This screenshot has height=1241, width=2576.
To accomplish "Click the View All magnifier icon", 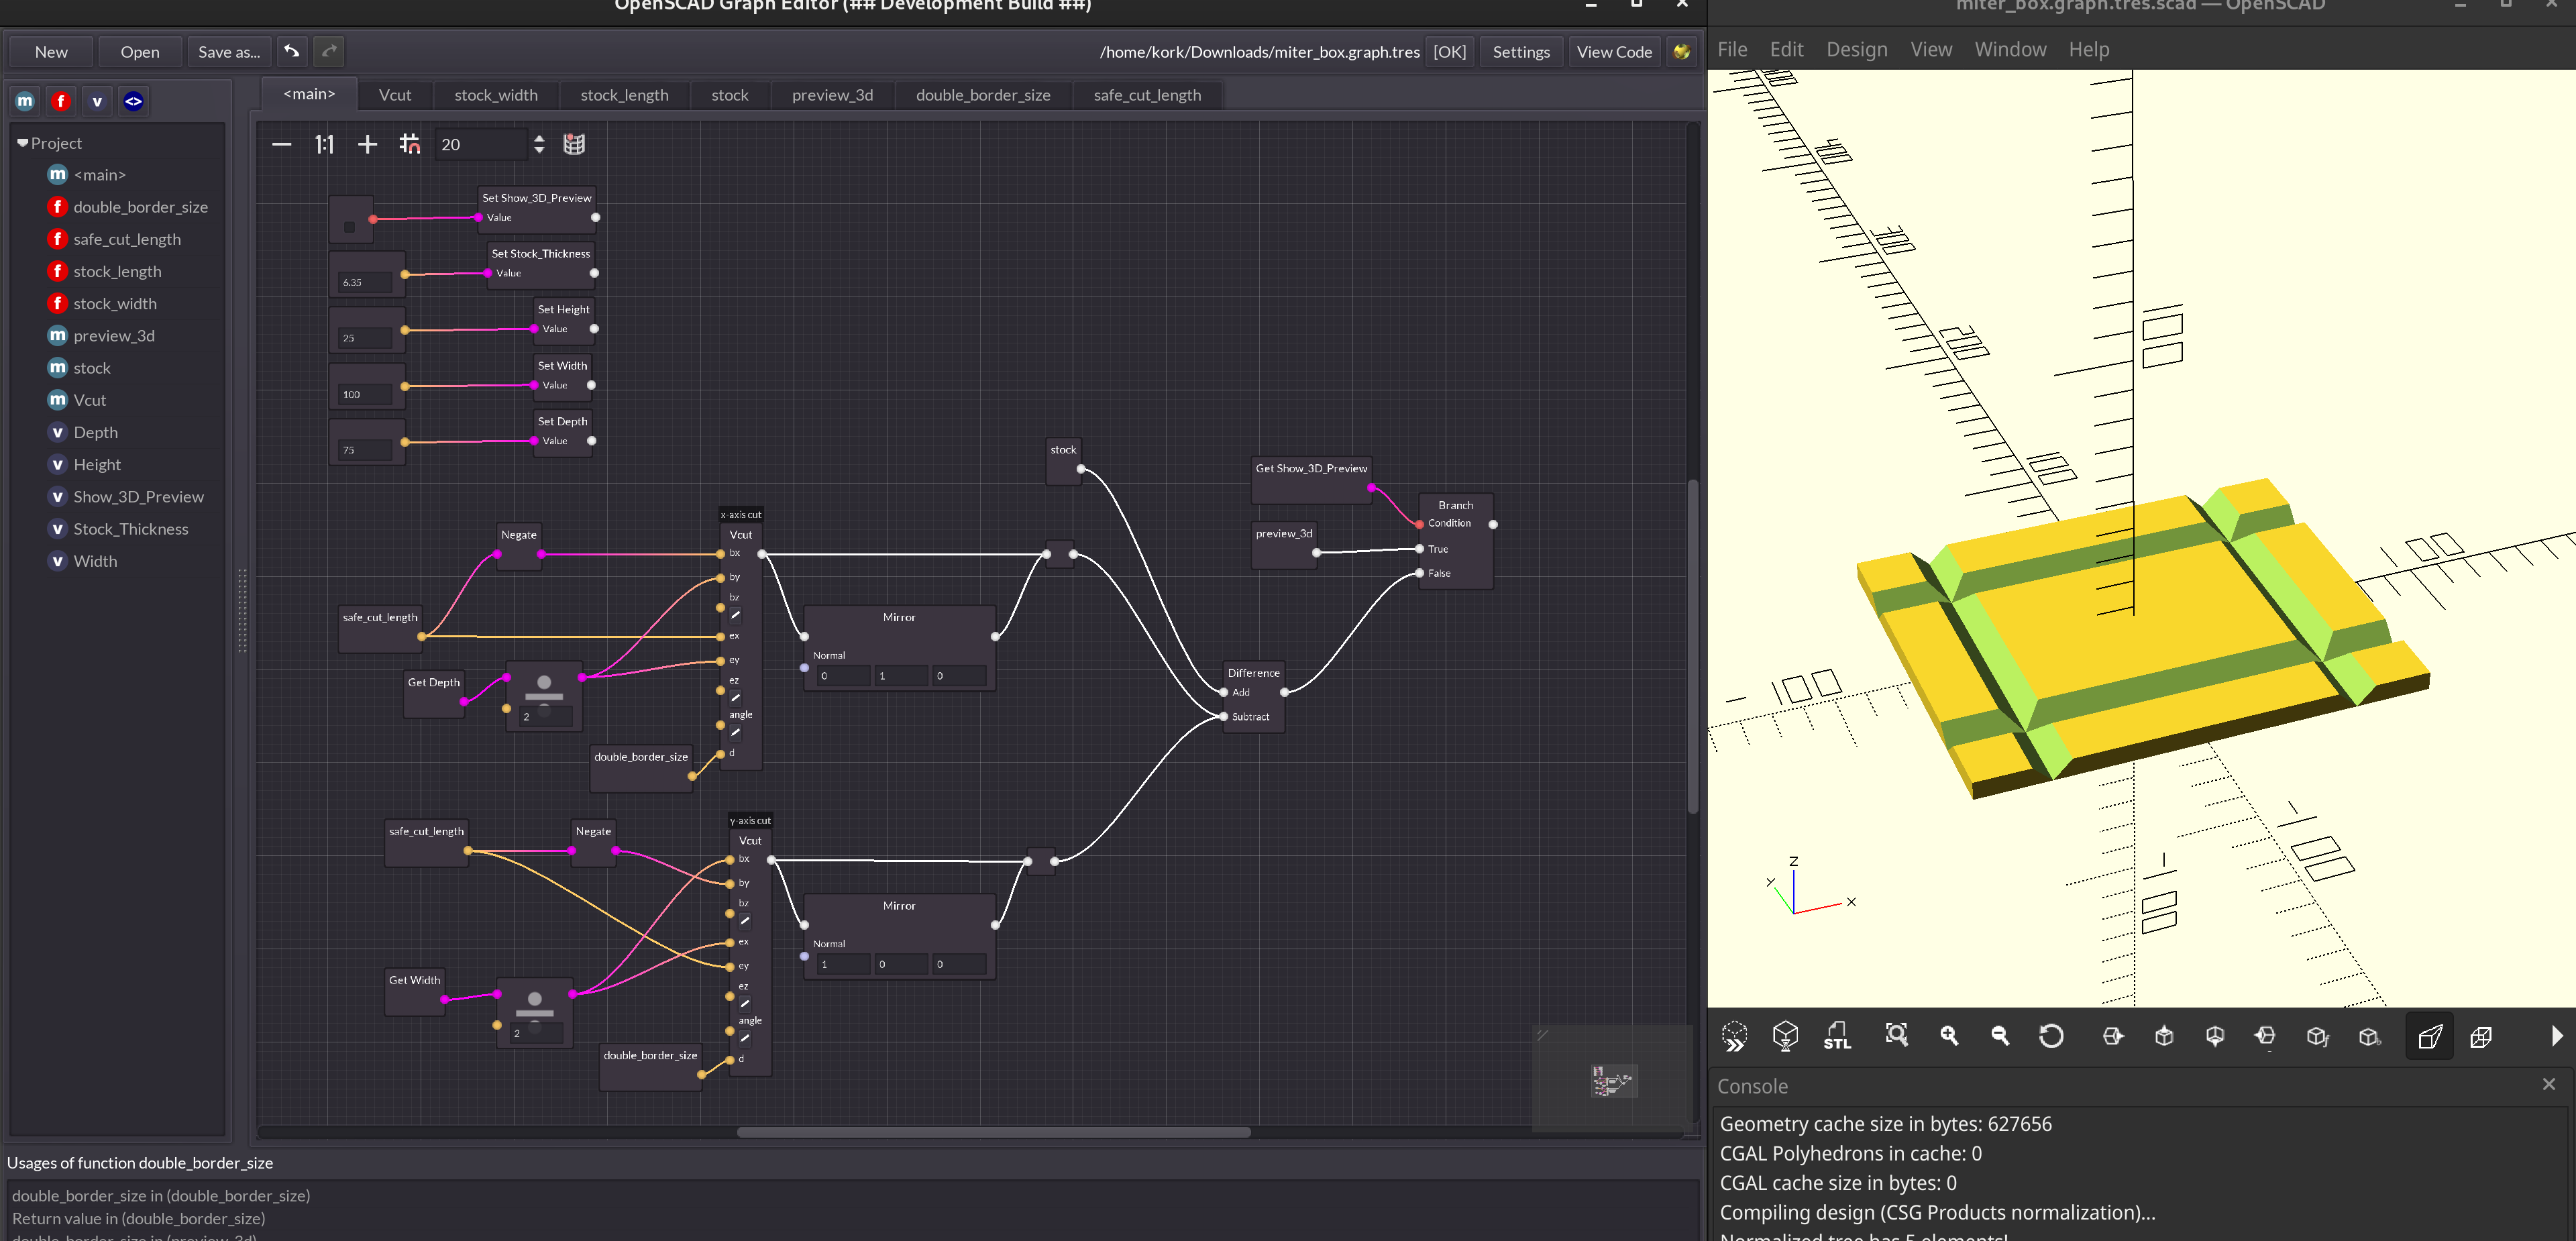I will (x=1896, y=1036).
